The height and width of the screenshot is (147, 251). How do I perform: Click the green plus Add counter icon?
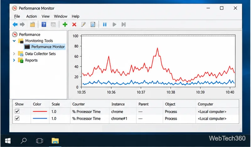pos(65,24)
